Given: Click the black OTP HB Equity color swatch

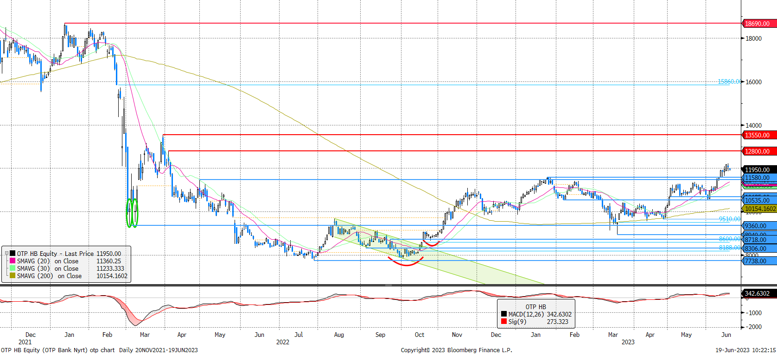Looking at the screenshot, I should (x=13, y=254).
